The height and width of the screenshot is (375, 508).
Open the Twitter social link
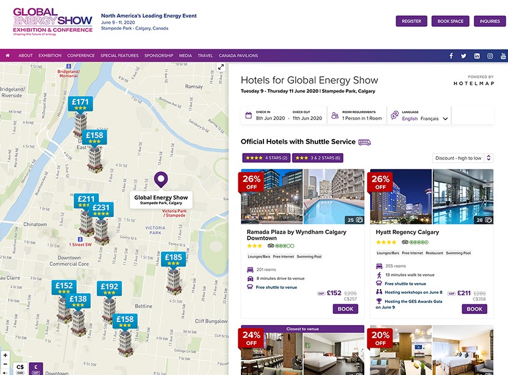point(463,56)
